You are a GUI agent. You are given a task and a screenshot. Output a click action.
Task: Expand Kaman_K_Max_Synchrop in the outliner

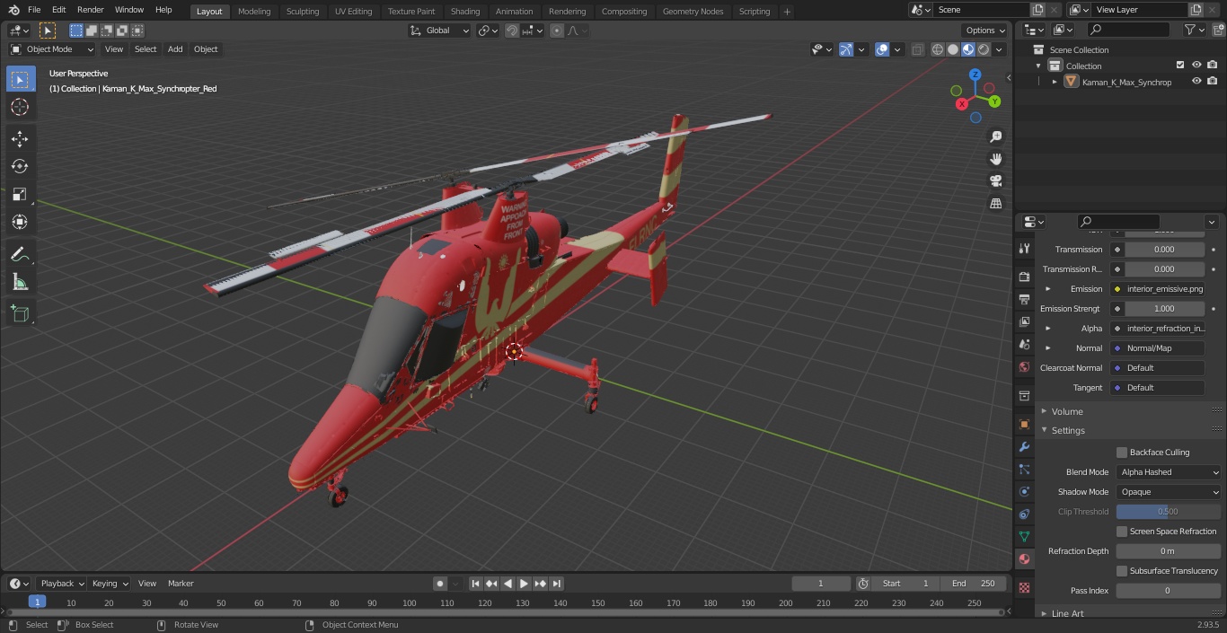coord(1055,82)
